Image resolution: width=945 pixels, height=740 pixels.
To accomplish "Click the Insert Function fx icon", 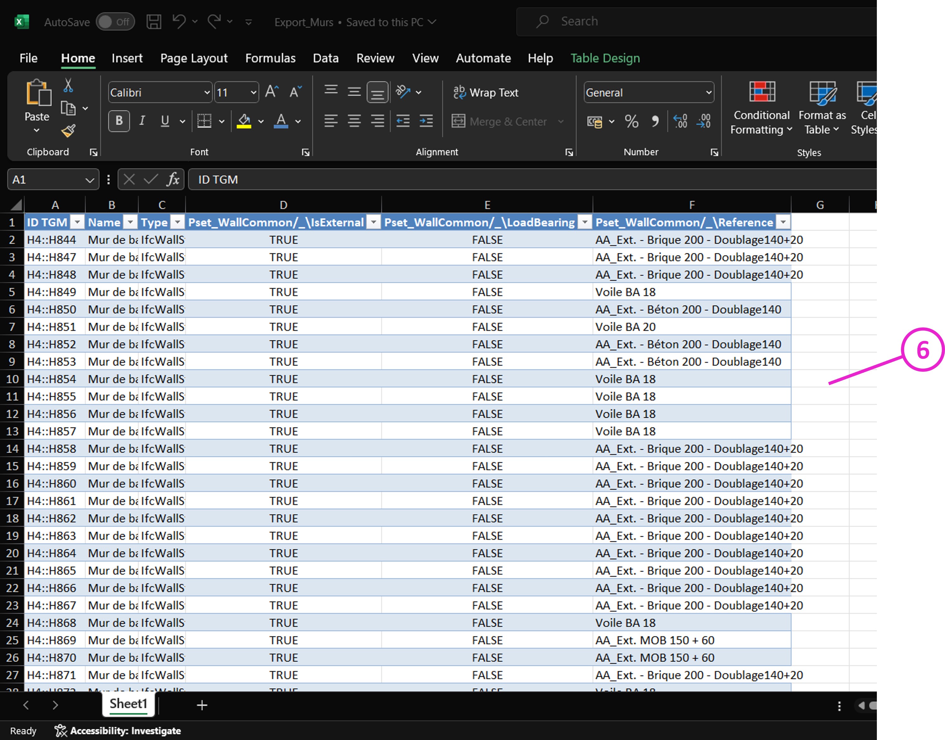I will pos(173,179).
